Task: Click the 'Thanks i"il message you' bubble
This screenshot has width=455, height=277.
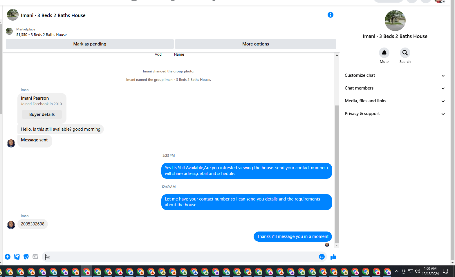Action: (293, 236)
